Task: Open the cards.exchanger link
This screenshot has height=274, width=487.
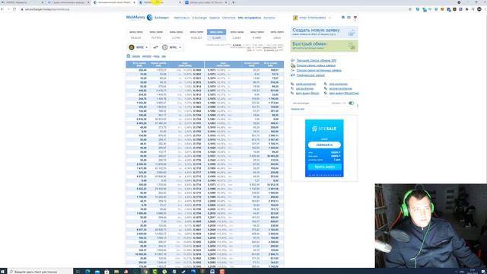Action: pos(306,84)
